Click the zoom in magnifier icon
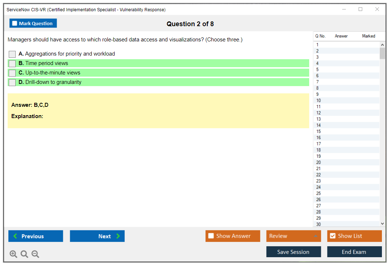The image size is (391, 267). pos(13,254)
